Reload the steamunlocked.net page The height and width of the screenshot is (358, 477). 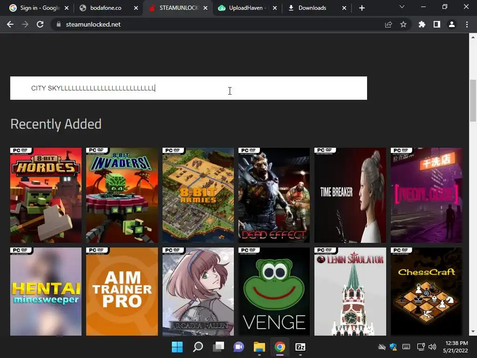40,24
